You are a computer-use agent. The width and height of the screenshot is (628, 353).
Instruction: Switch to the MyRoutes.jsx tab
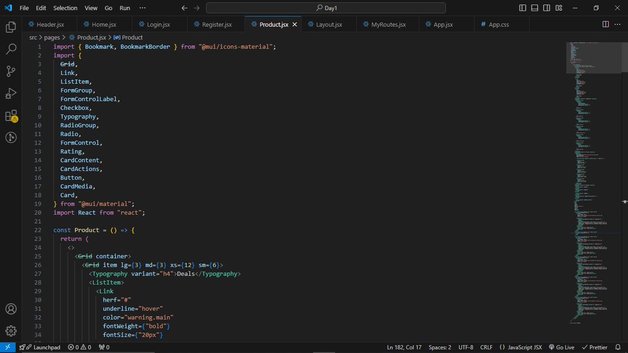tap(388, 25)
